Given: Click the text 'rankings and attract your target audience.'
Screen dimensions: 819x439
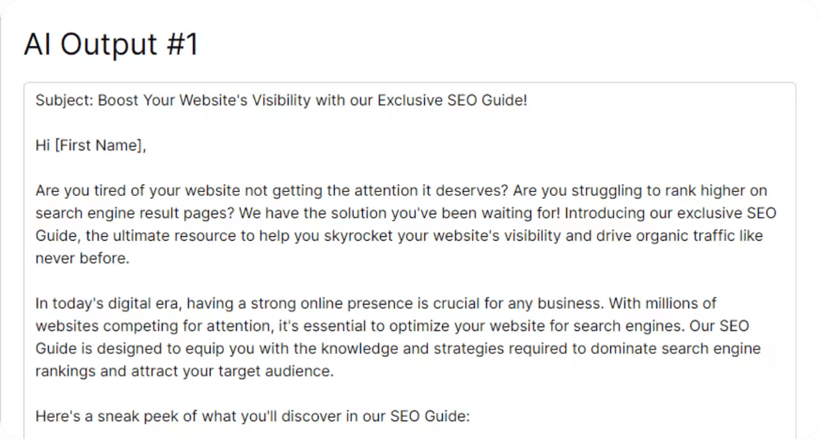Looking at the screenshot, I should click(184, 371).
